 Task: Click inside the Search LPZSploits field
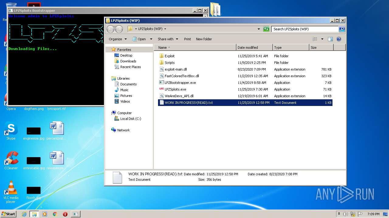305,29
